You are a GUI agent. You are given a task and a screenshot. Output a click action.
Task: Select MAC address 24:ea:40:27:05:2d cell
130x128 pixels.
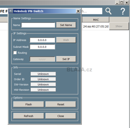(x=96, y=26)
